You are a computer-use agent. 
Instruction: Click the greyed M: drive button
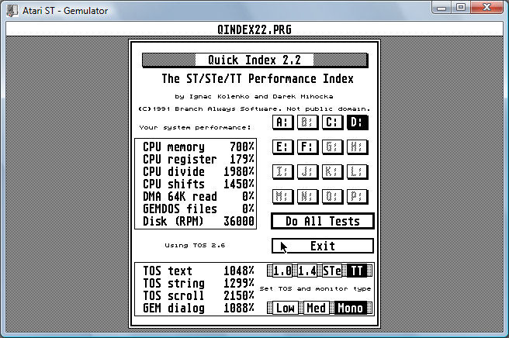[x=282, y=196]
